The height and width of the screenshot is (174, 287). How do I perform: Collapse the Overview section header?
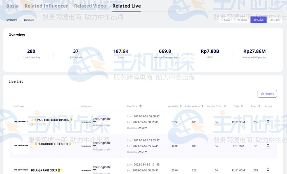[17, 35]
